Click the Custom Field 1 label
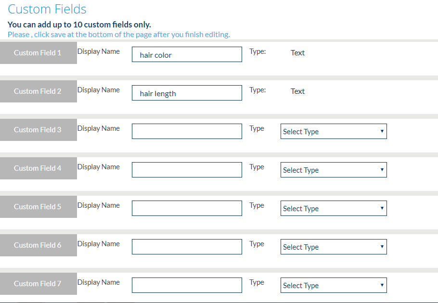 (x=38, y=53)
